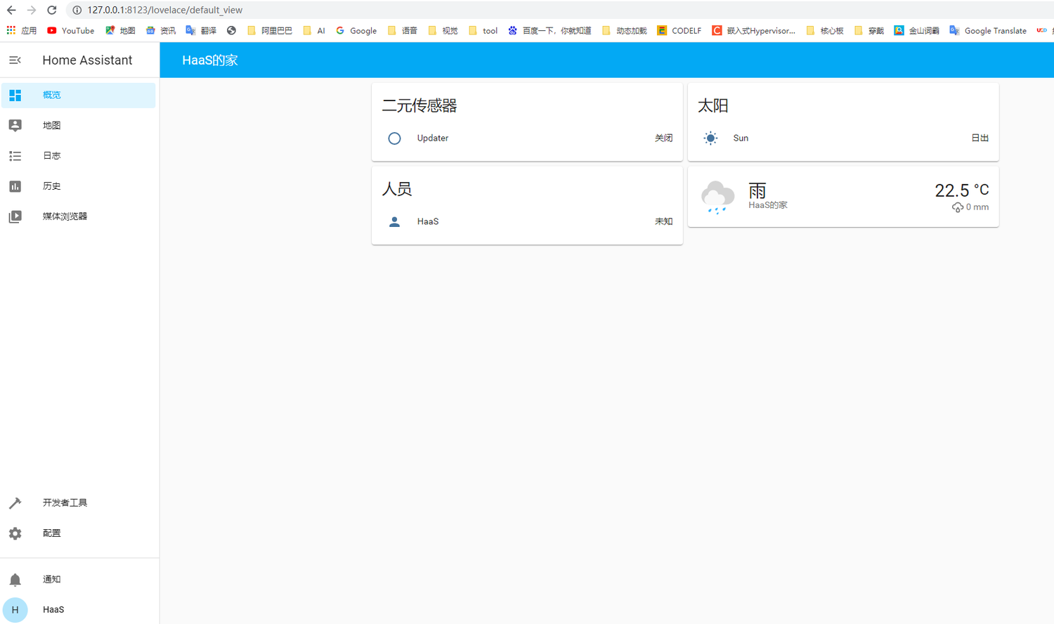1054x624 pixels.
Task: Open the media browser play icon
Action: pos(15,216)
